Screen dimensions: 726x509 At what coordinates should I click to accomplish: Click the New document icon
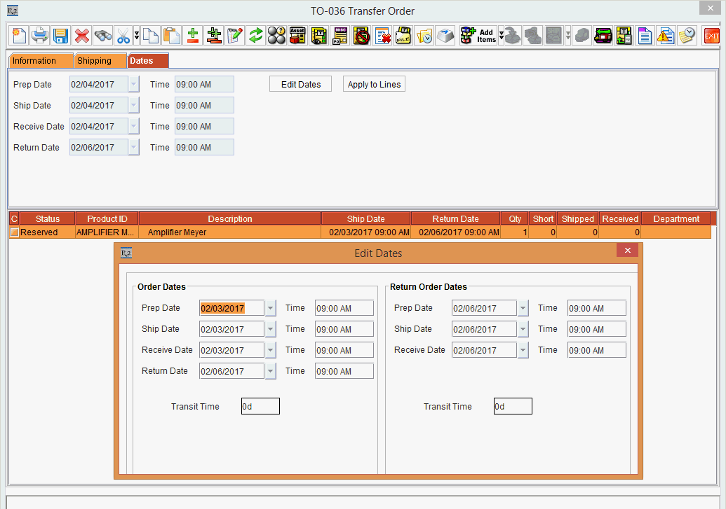tap(19, 35)
